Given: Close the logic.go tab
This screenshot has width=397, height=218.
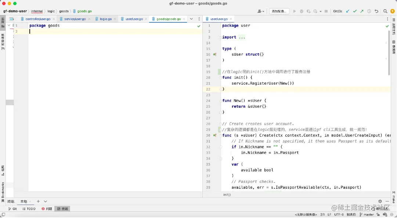Looking at the screenshot, I should tap(115, 19).
